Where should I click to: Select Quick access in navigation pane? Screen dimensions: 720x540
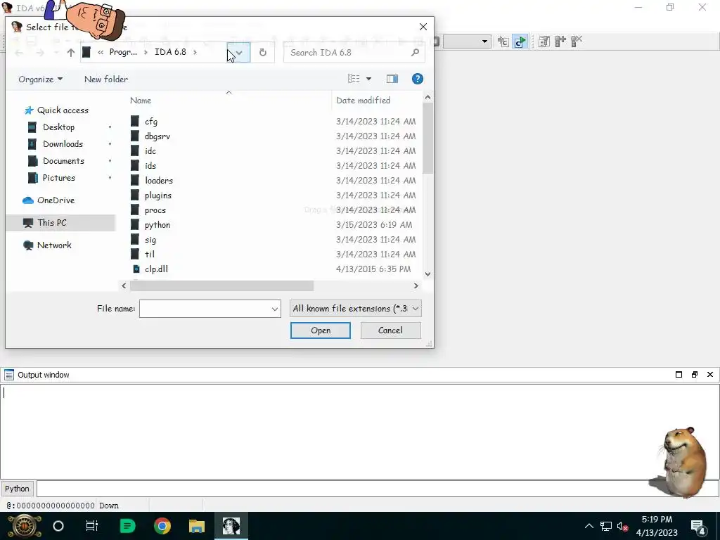pyautogui.click(x=63, y=110)
